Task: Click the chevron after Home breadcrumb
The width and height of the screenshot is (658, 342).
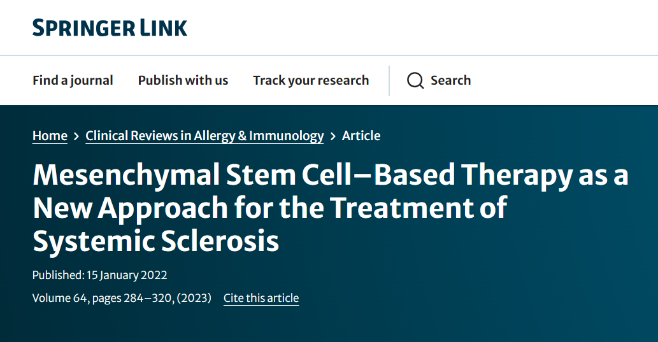Action: point(76,136)
